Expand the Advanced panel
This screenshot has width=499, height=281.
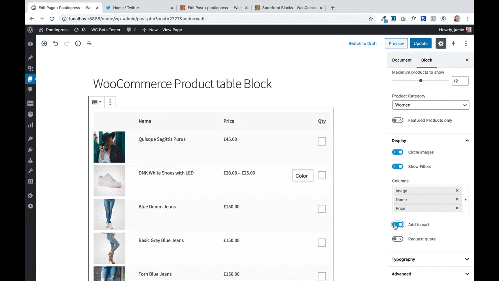(430, 274)
